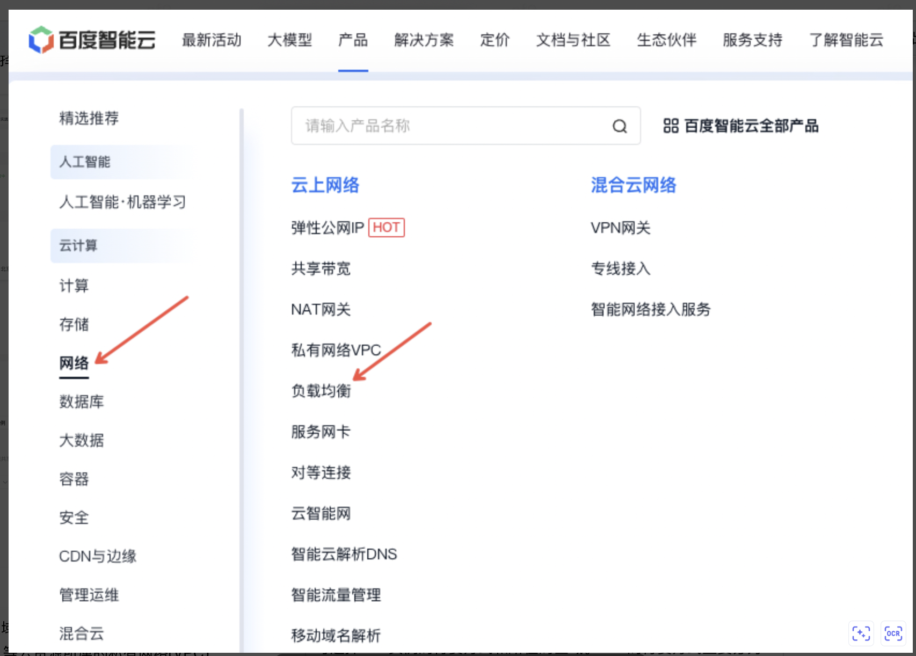Open the 智能云解析DNS product link
This screenshot has width=916, height=656.
coord(344,554)
